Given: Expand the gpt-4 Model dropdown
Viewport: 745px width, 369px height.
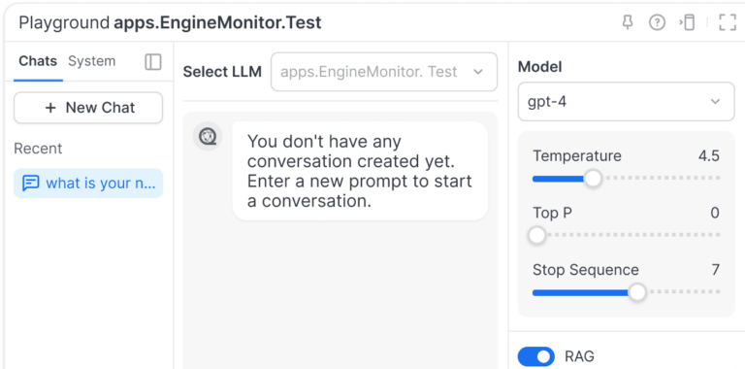Looking at the screenshot, I should click(627, 102).
